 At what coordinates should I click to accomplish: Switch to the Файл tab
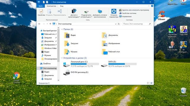41,6
